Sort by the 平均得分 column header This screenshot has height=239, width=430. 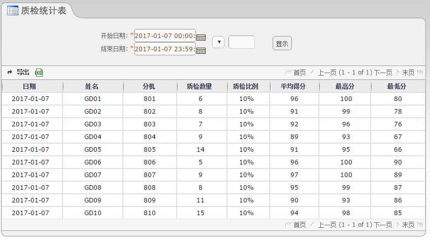pyautogui.click(x=293, y=86)
